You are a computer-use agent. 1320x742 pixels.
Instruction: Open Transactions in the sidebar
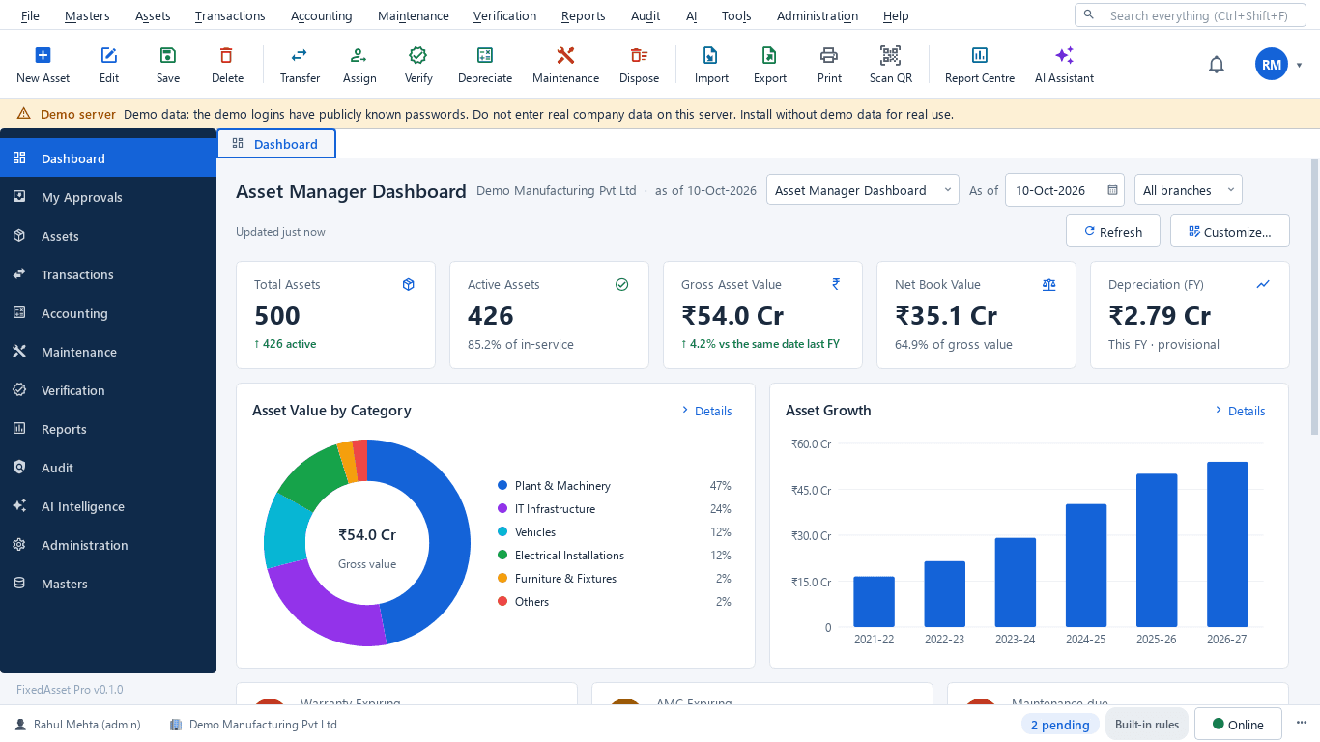tap(108, 274)
